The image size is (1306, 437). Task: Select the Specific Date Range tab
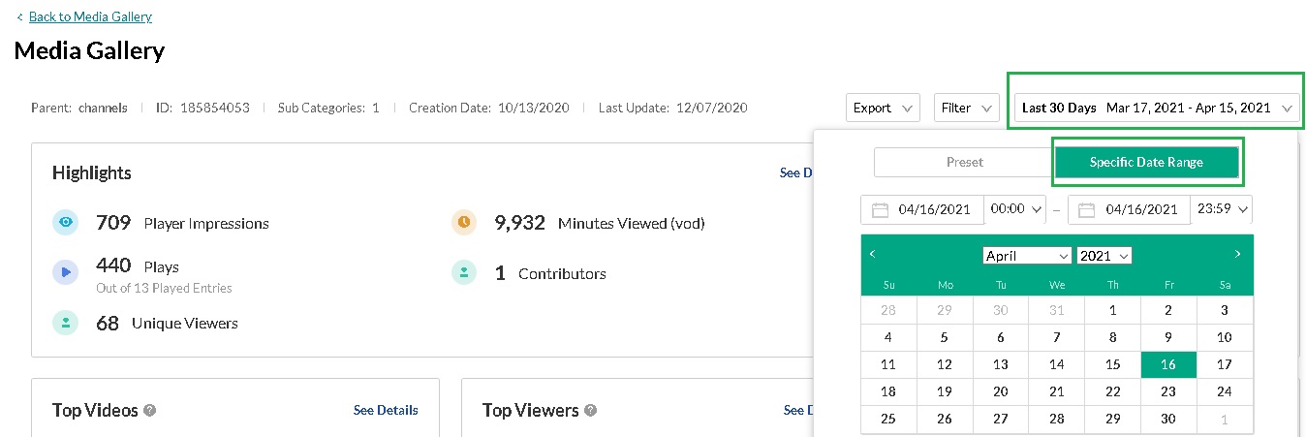coord(1146,162)
